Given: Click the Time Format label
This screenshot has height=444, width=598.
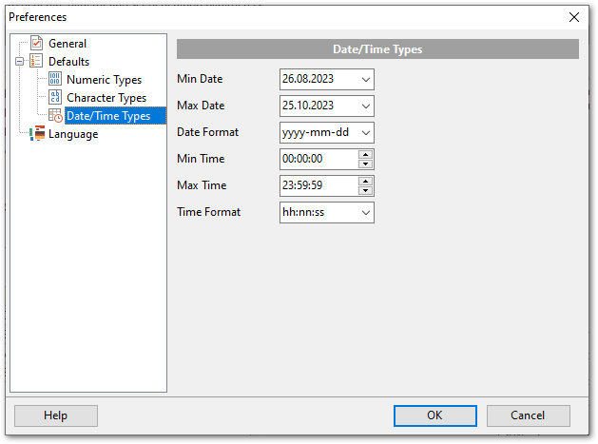Looking at the screenshot, I should (x=208, y=212).
